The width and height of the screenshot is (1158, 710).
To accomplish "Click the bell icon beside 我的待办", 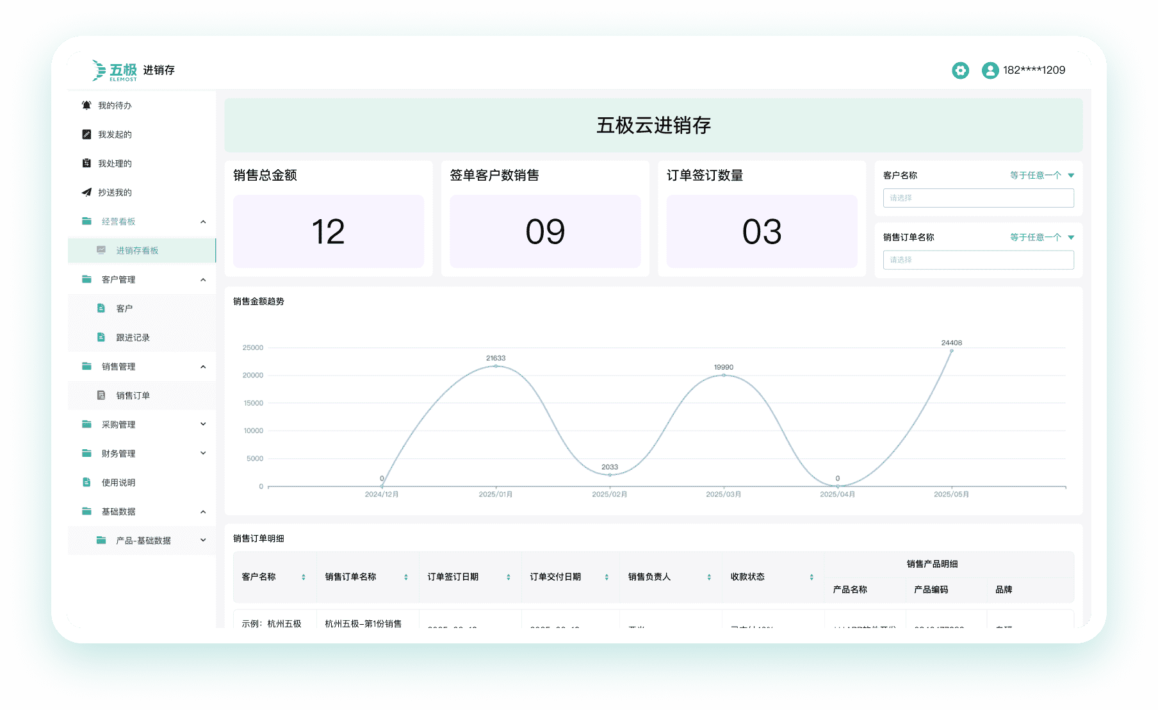I will pos(86,105).
